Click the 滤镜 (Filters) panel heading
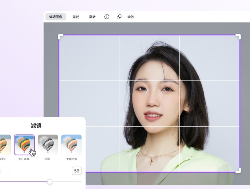Viewport: 250px width, 189px height. click(x=36, y=126)
